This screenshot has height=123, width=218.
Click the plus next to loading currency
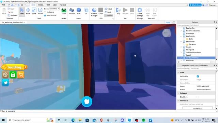tap(26, 67)
